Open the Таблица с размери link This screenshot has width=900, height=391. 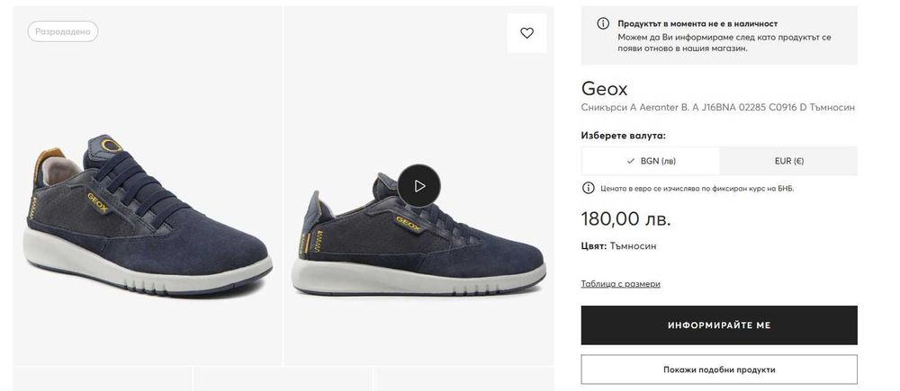[620, 284]
